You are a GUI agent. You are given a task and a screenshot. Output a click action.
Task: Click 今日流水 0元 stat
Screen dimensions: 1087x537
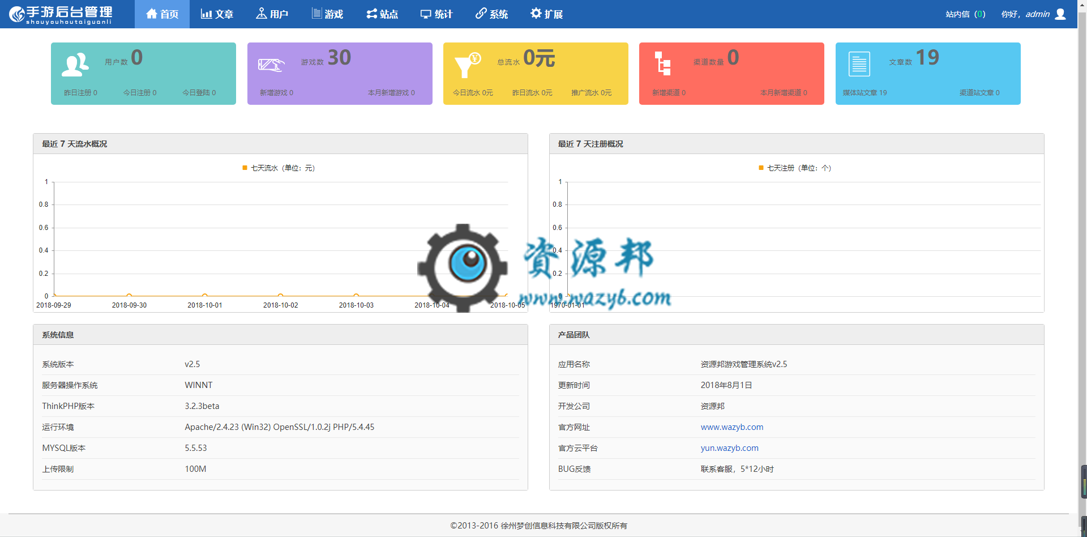tap(473, 92)
